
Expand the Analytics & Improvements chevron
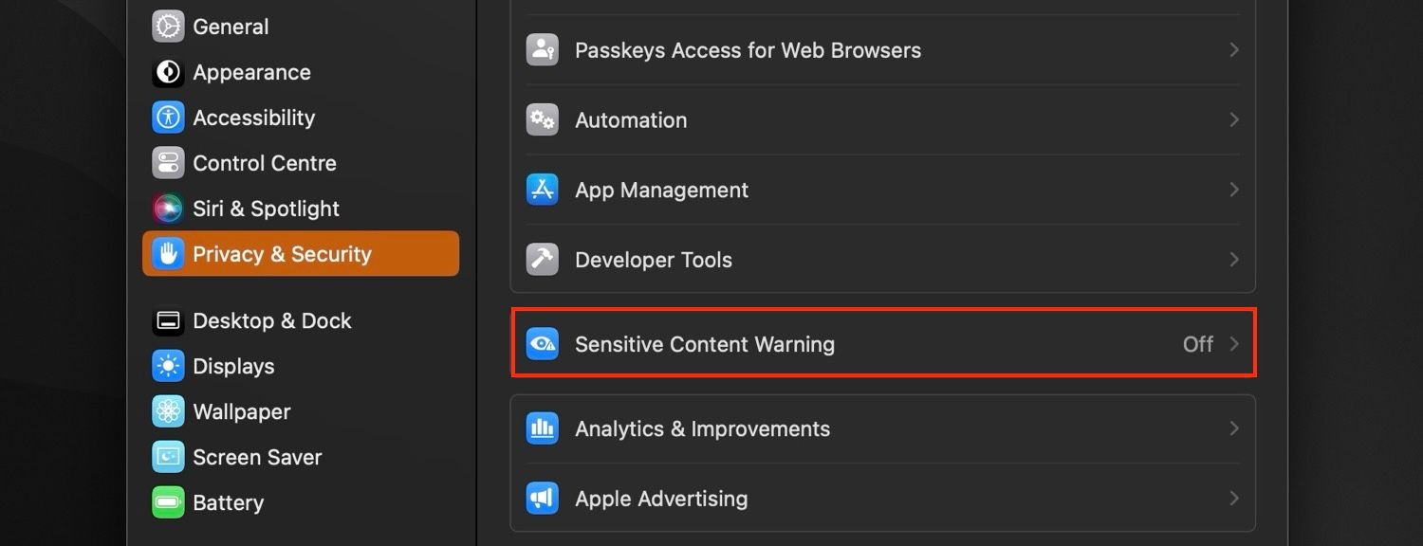click(1234, 428)
